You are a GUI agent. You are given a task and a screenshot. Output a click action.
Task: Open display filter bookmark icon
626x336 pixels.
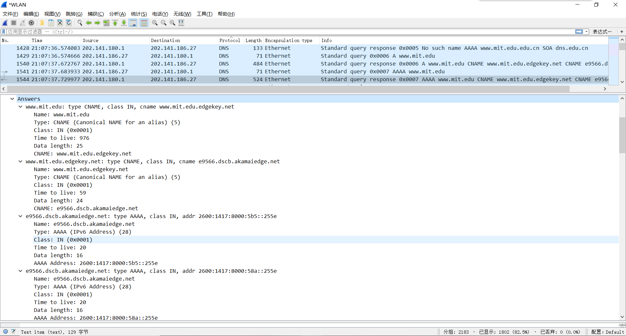(x=4, y=32)
